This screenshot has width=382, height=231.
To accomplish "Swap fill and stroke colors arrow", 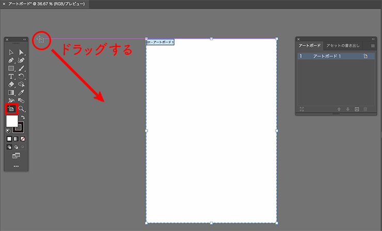I will [23, 118].
